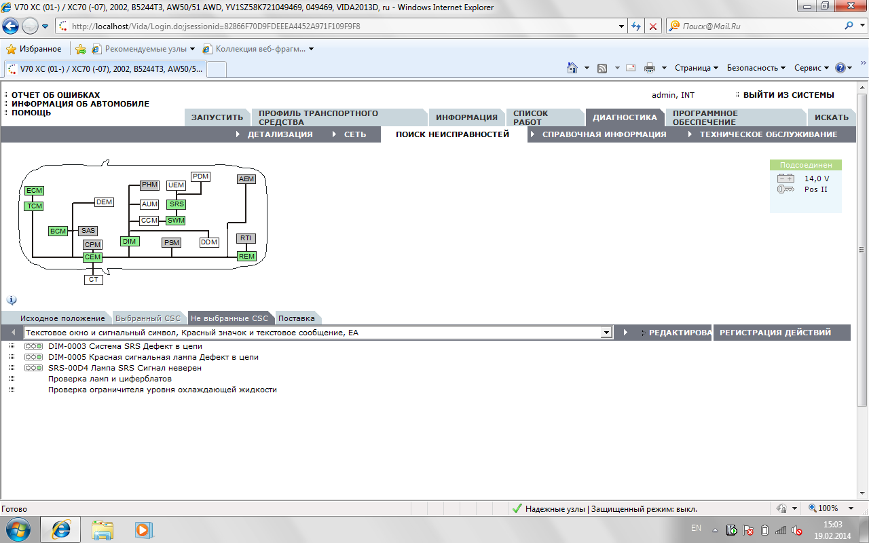This screenshot has height=543, width=869.
Task: Click the CEM module box
Action: pyautogui.click(x=93, y=257)
